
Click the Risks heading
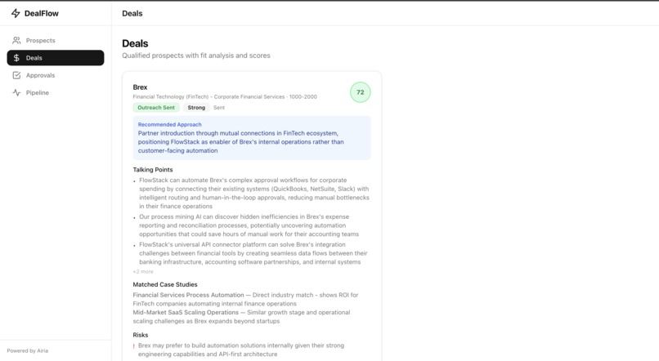coord(141,335)
